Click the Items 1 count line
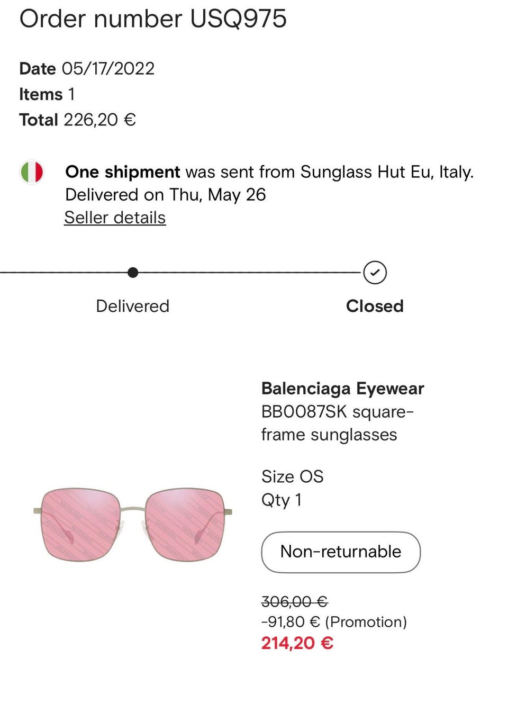The width and height of the screenshot is (508, 703). point(47,94)
